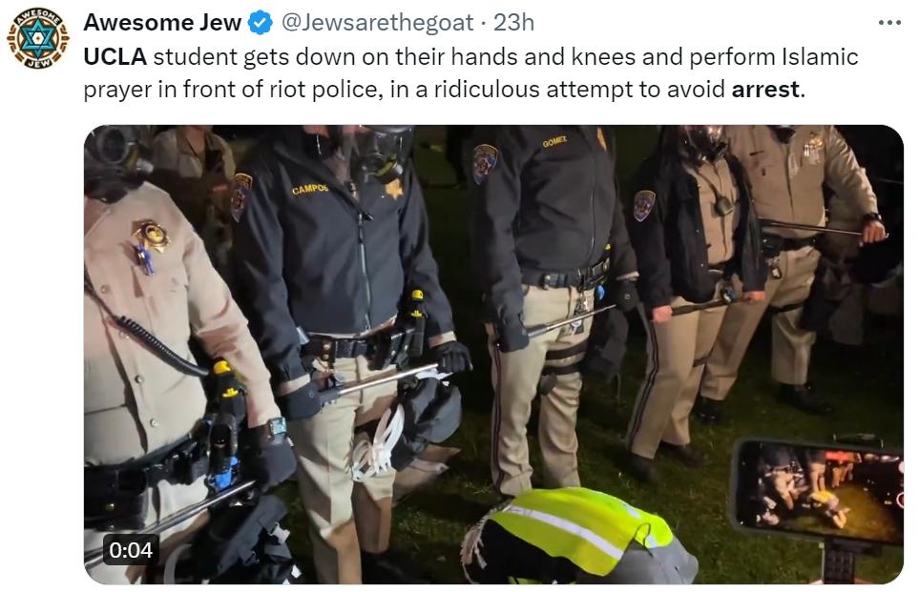The image size is (919, 592).
Task: Click the tweet text about Islamic prayer
Action: click(471, 72)
